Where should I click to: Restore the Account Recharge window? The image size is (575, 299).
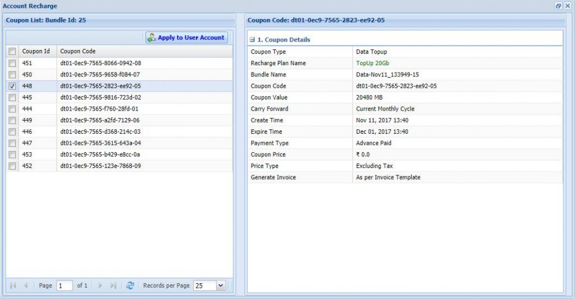point(558,6)
